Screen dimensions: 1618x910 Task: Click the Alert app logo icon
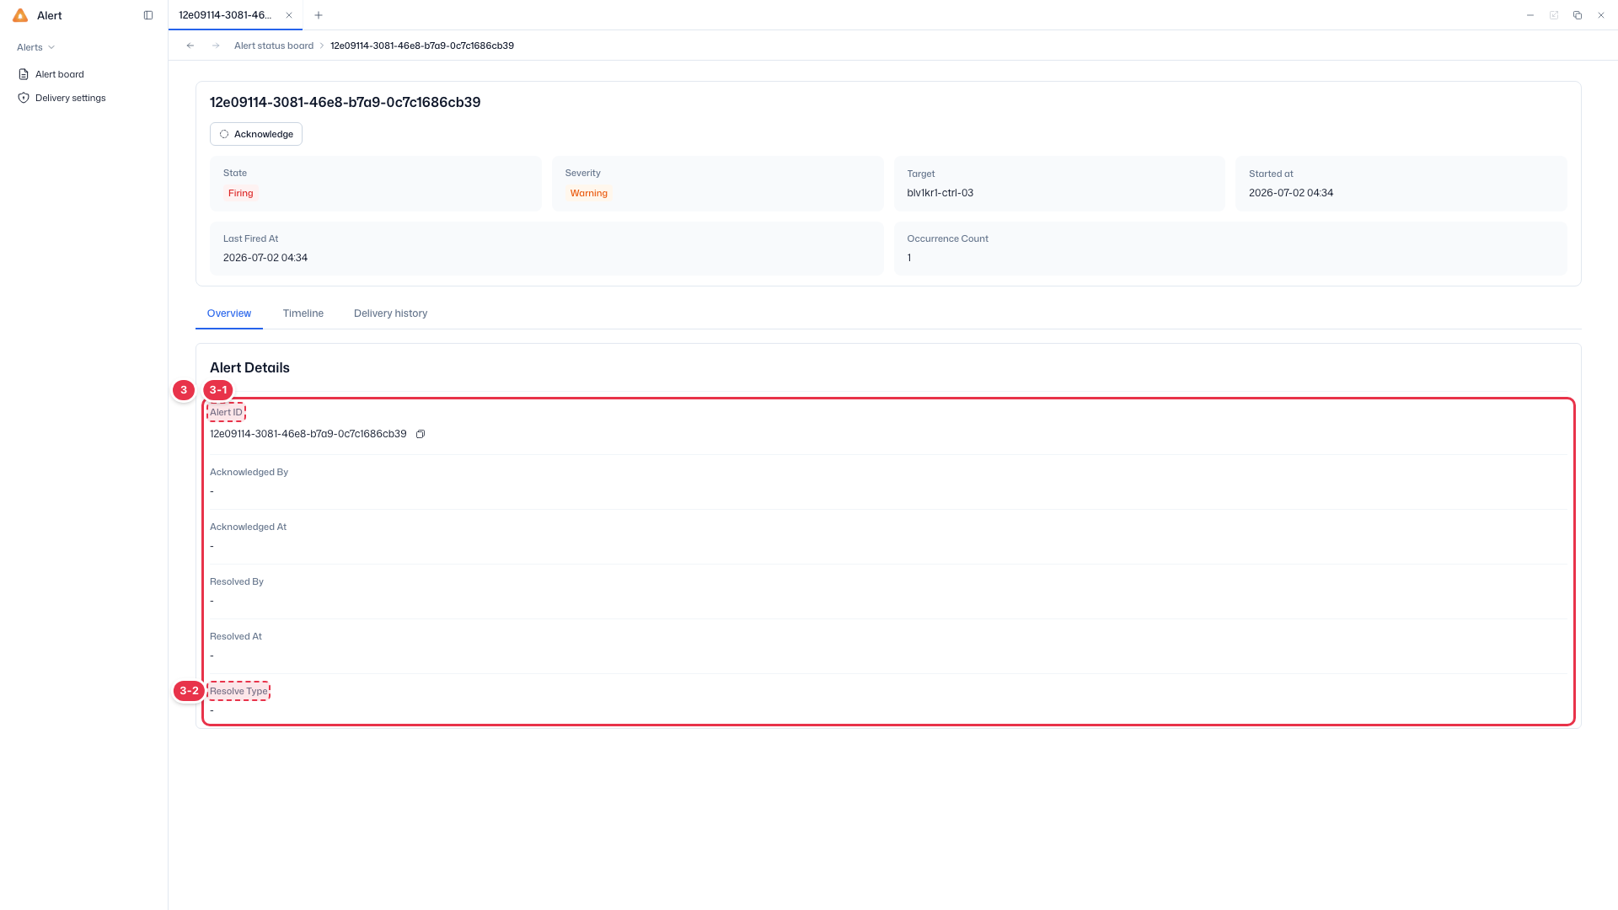click(x=20, y=15)
